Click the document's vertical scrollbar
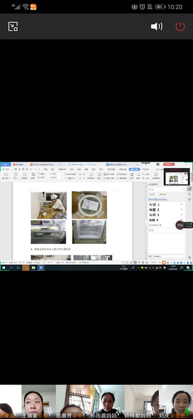Image resolution: width=193 pixels, height=419 pixels. [x=146, y=222]
